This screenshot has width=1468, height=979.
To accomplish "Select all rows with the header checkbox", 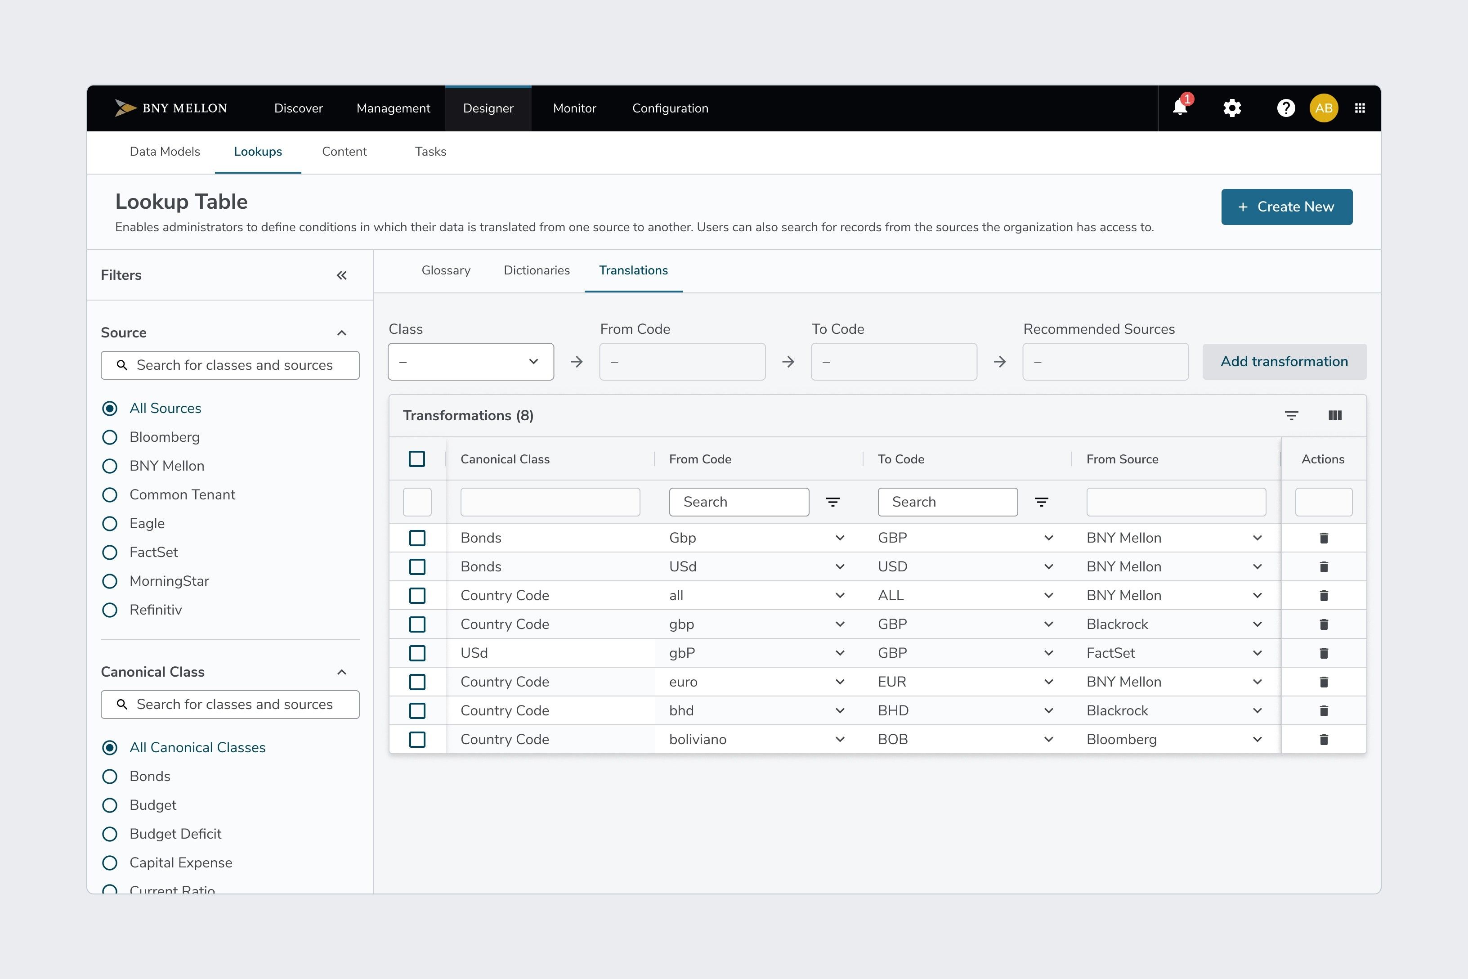I will click(x=417, y=459).
